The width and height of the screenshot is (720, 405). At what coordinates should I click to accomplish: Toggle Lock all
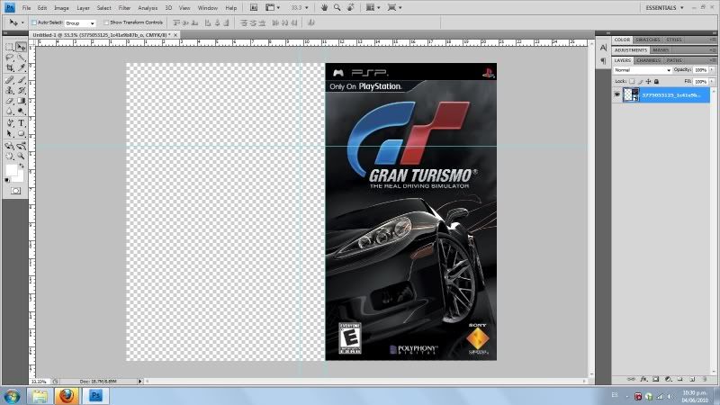[657, 81]
